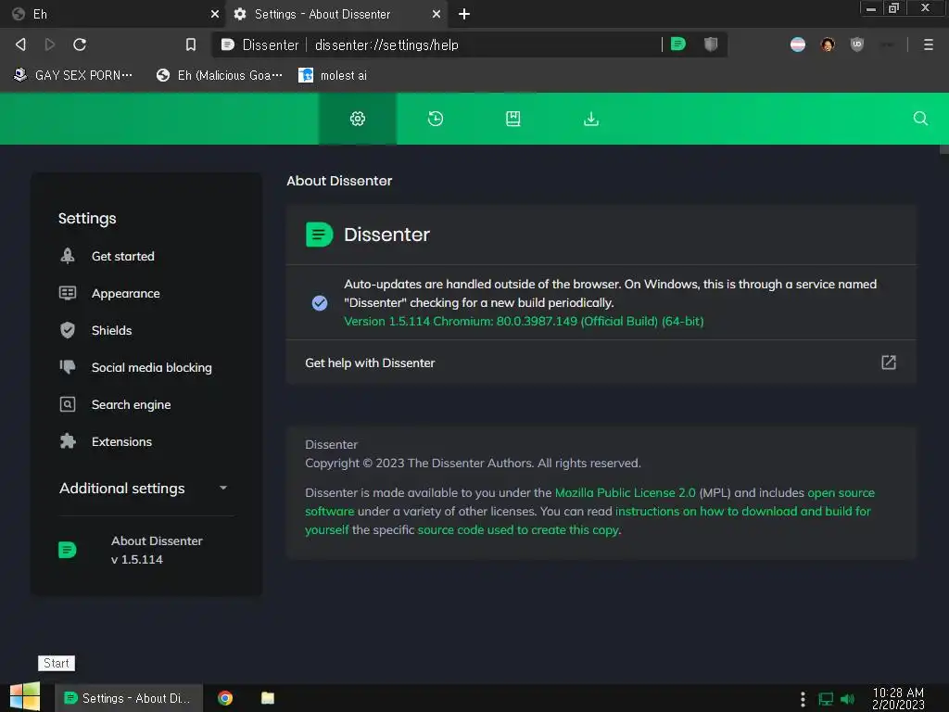949x712 pixels.
Task: Click the About Dissenter page heading
Action: click(x=339, y=181)
